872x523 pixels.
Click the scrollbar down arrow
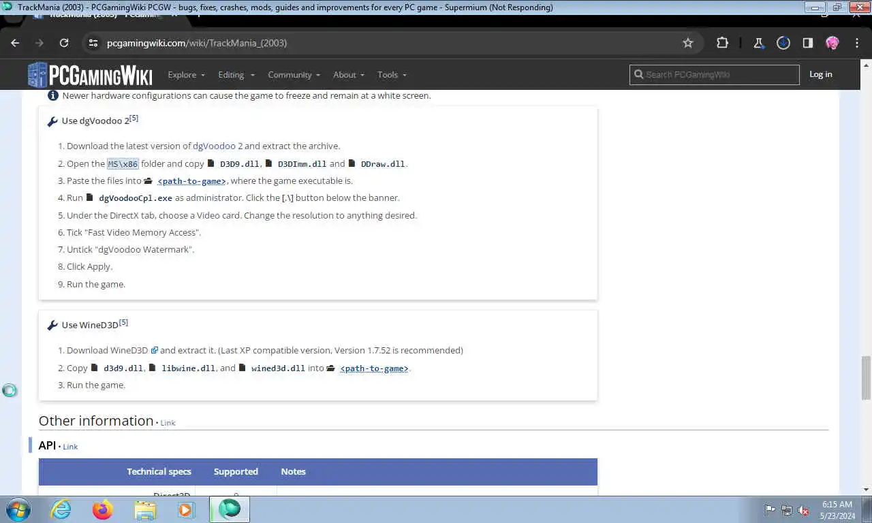[x=866, y=490]
